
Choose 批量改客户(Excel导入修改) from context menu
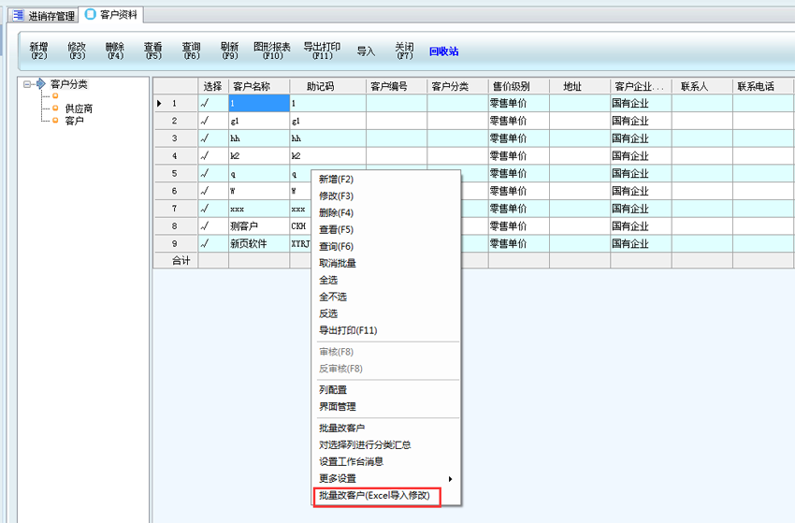click(x=374, y=496)
